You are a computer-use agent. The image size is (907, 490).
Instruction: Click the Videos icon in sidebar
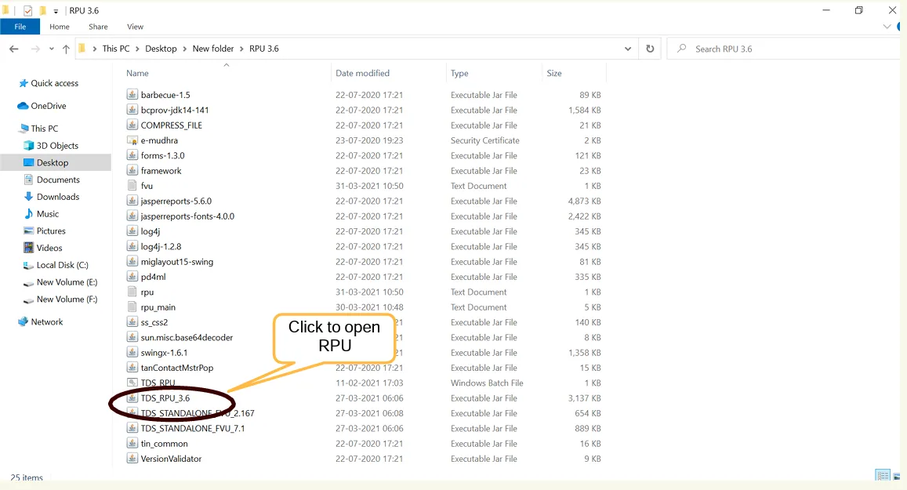(28, 248)
